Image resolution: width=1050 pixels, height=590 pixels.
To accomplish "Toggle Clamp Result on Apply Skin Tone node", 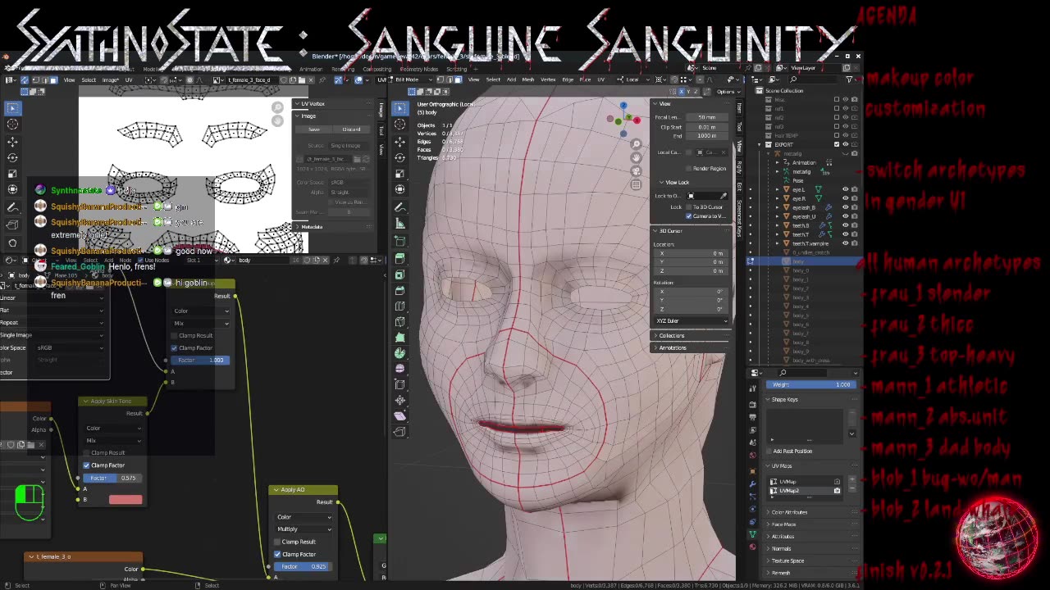I will pyautogui.click(x=86, y=452).
